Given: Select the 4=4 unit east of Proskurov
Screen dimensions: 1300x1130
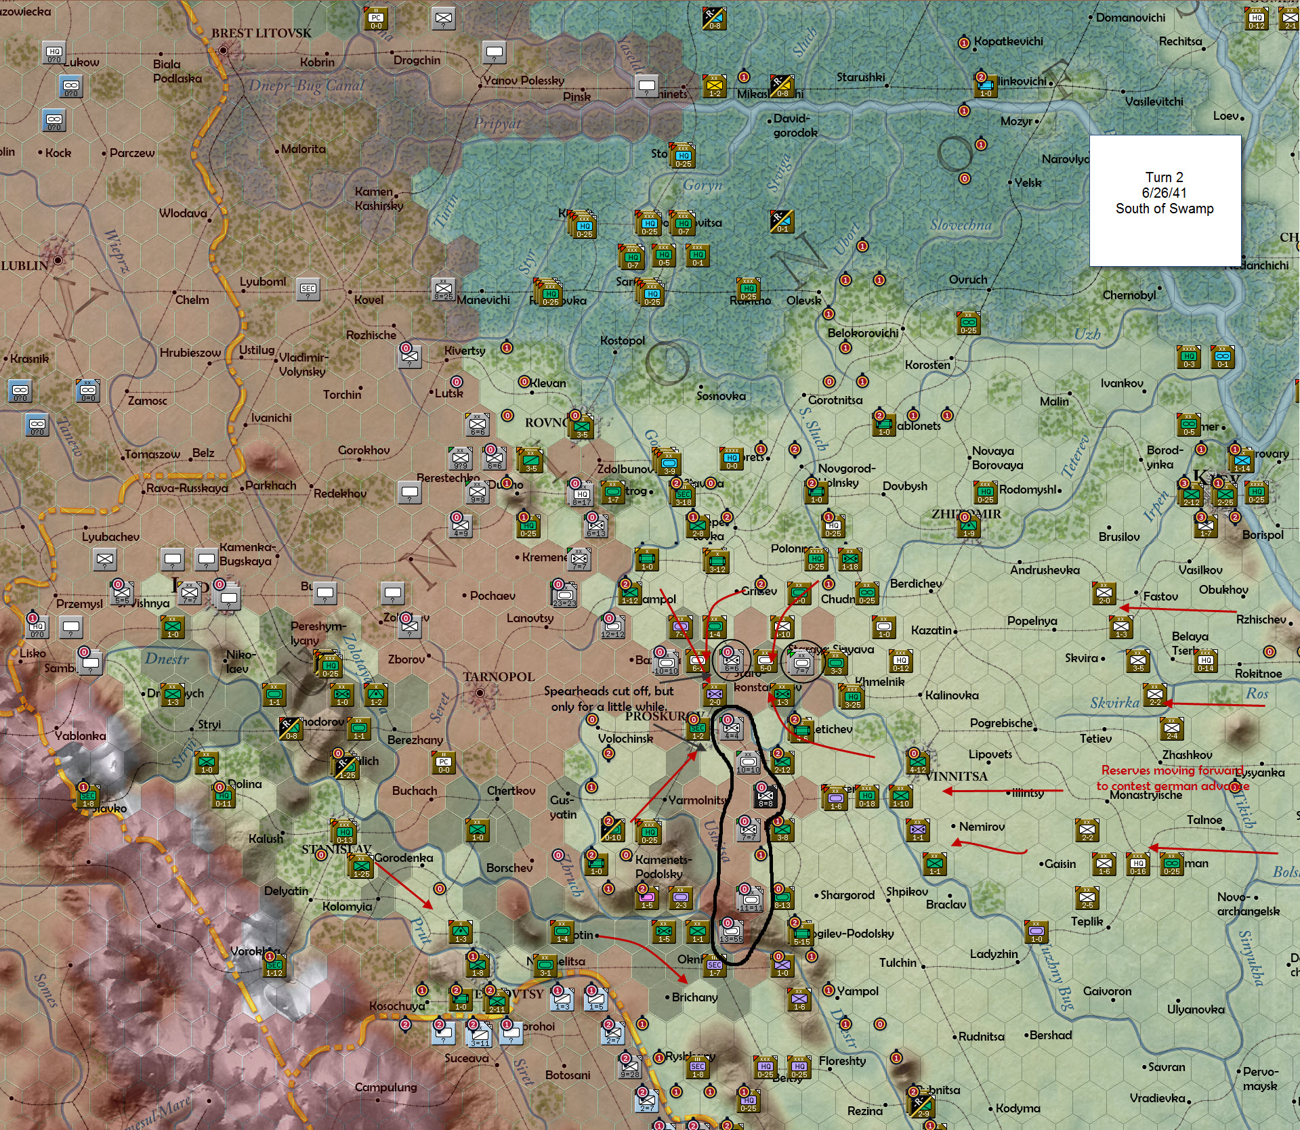Looking at the screenshot, I should coord(732,729).
